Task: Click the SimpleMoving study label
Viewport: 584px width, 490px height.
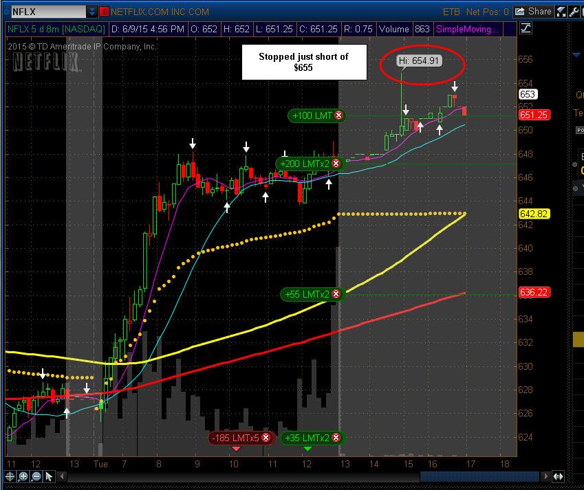Action: (468, 29)
